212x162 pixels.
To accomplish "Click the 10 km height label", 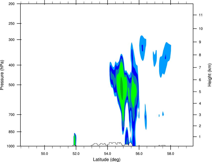I will tap(201, 29).
